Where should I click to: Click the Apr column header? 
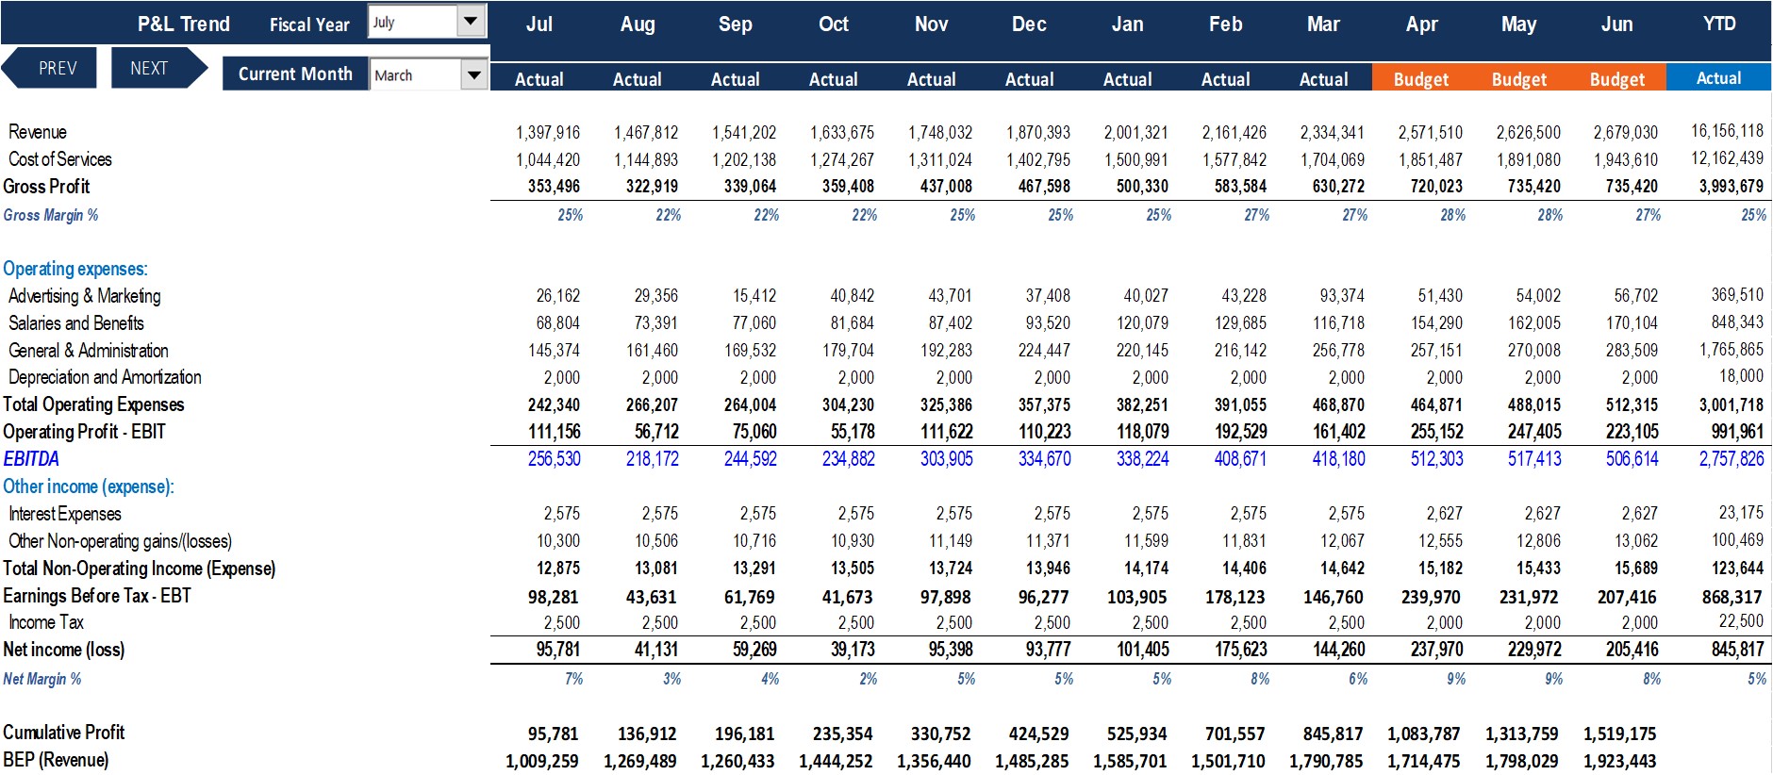[x=1422, y=25]
